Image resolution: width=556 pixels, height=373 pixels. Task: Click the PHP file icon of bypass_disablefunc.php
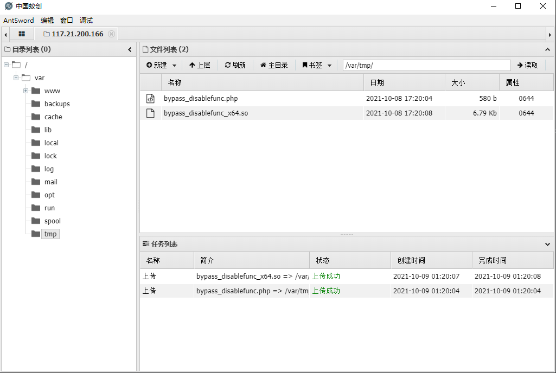150,99
